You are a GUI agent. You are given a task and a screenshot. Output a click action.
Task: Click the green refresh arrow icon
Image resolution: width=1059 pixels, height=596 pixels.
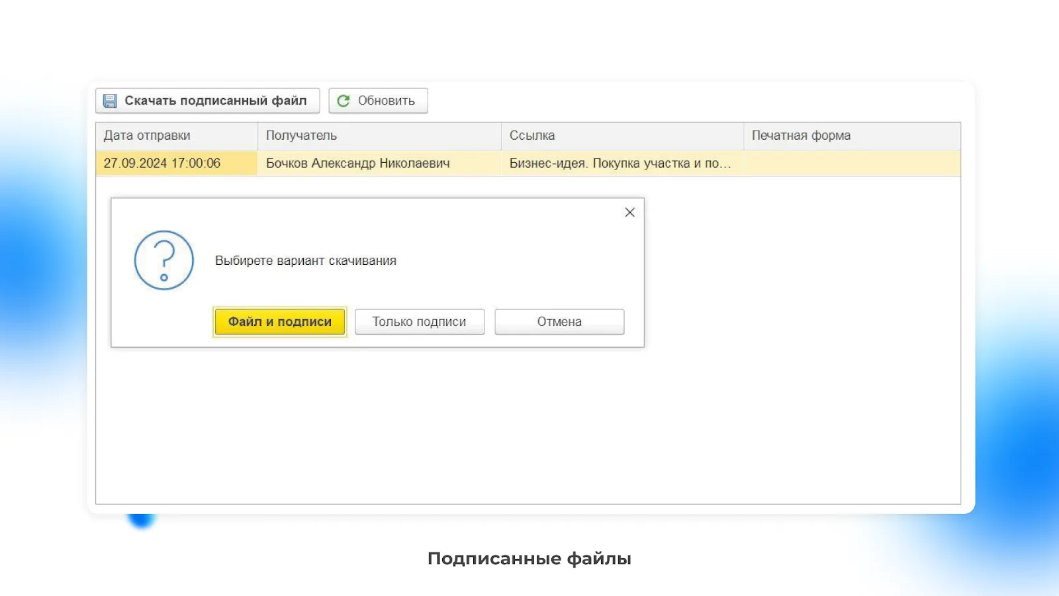point(343,101)
